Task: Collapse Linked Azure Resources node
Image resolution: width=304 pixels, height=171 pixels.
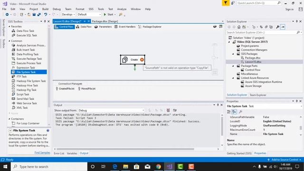Action: click(233, 78)
